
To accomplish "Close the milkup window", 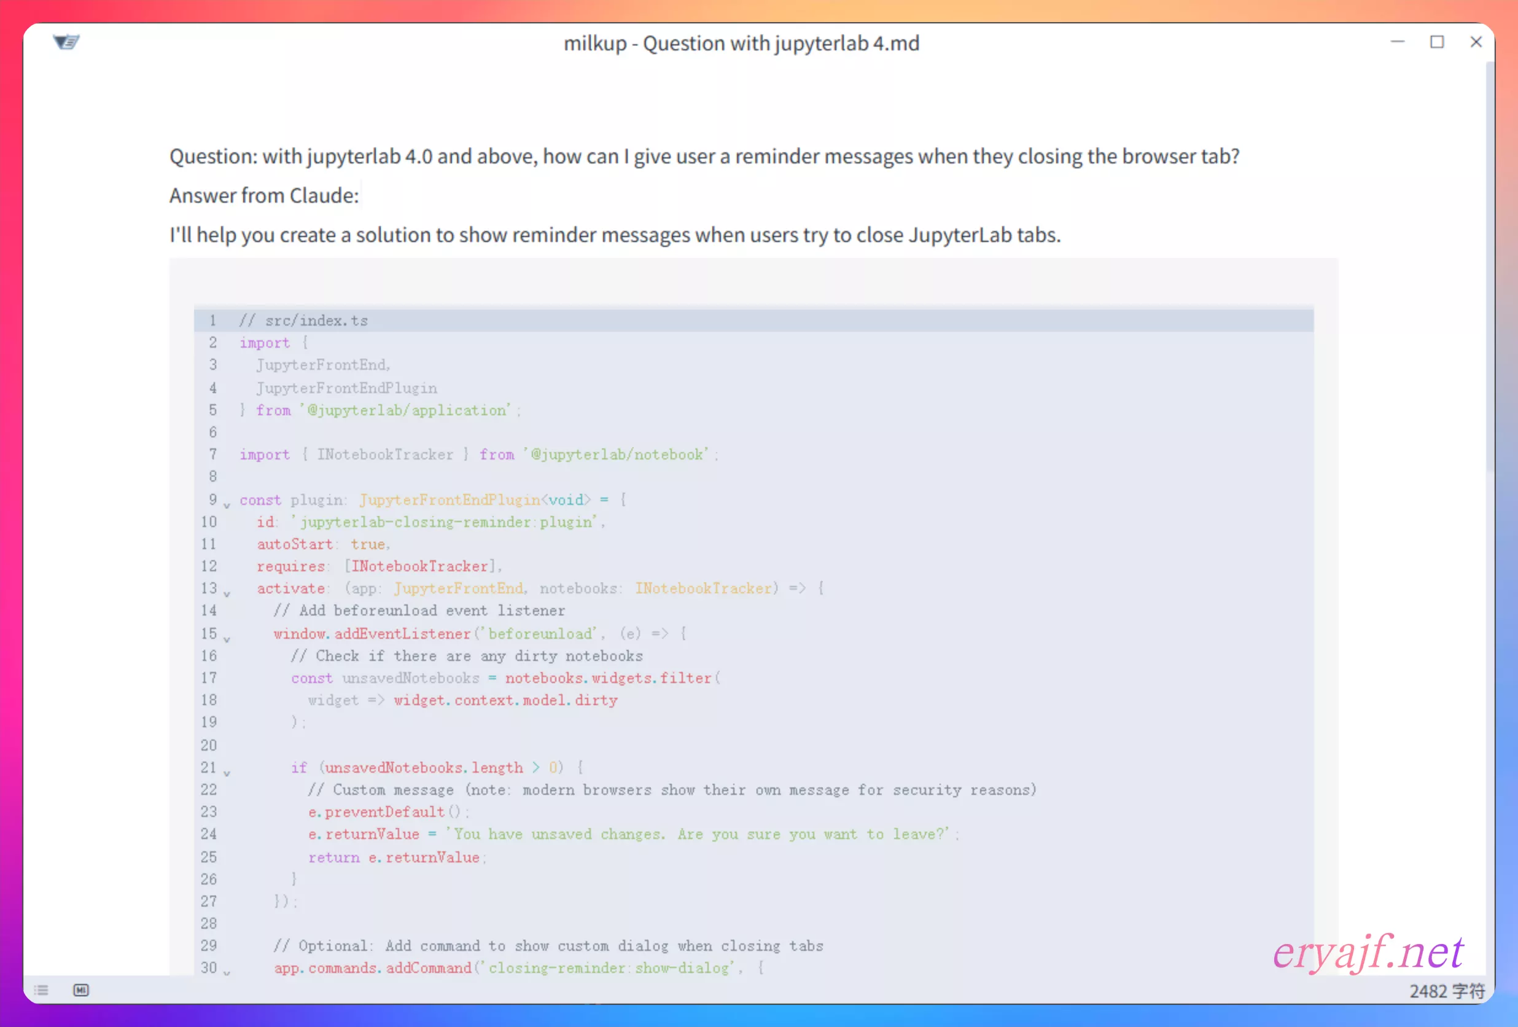I will pyautogui.click(x=1476, y=42).
